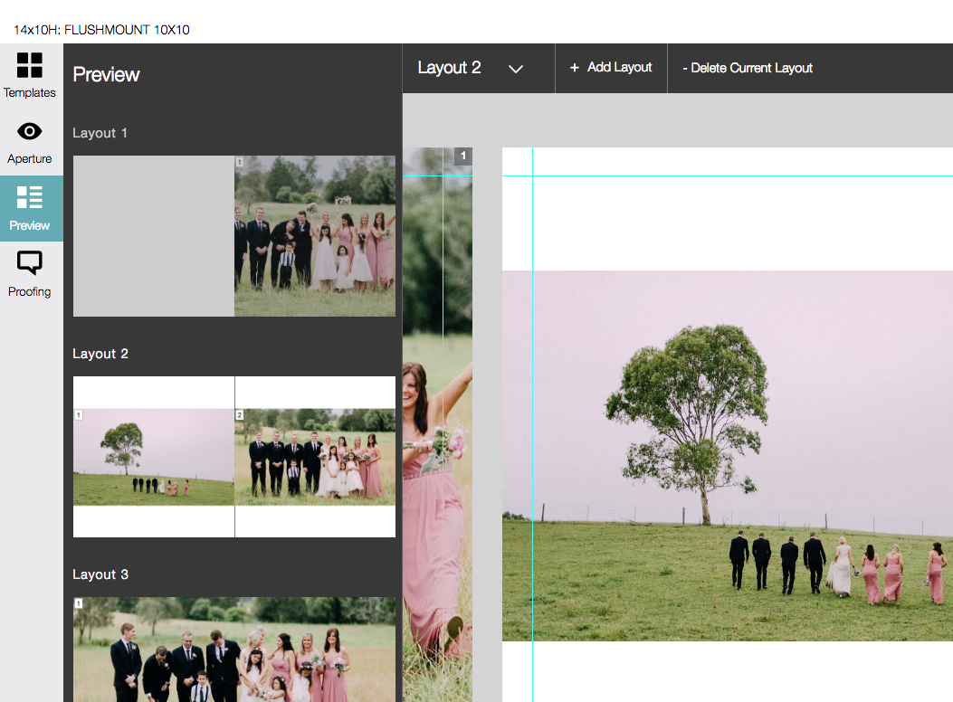Pick Layout 2 group photo on right page

point(315,457)
